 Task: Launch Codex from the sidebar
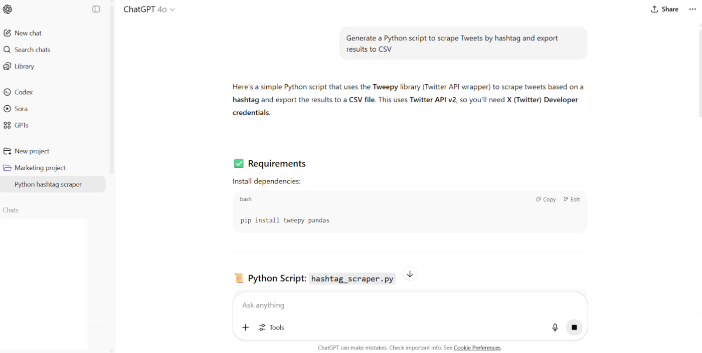pyautogui.click(x=24, y=92)
